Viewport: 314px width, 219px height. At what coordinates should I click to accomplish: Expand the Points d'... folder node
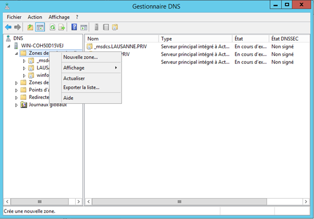coord(16,90)
